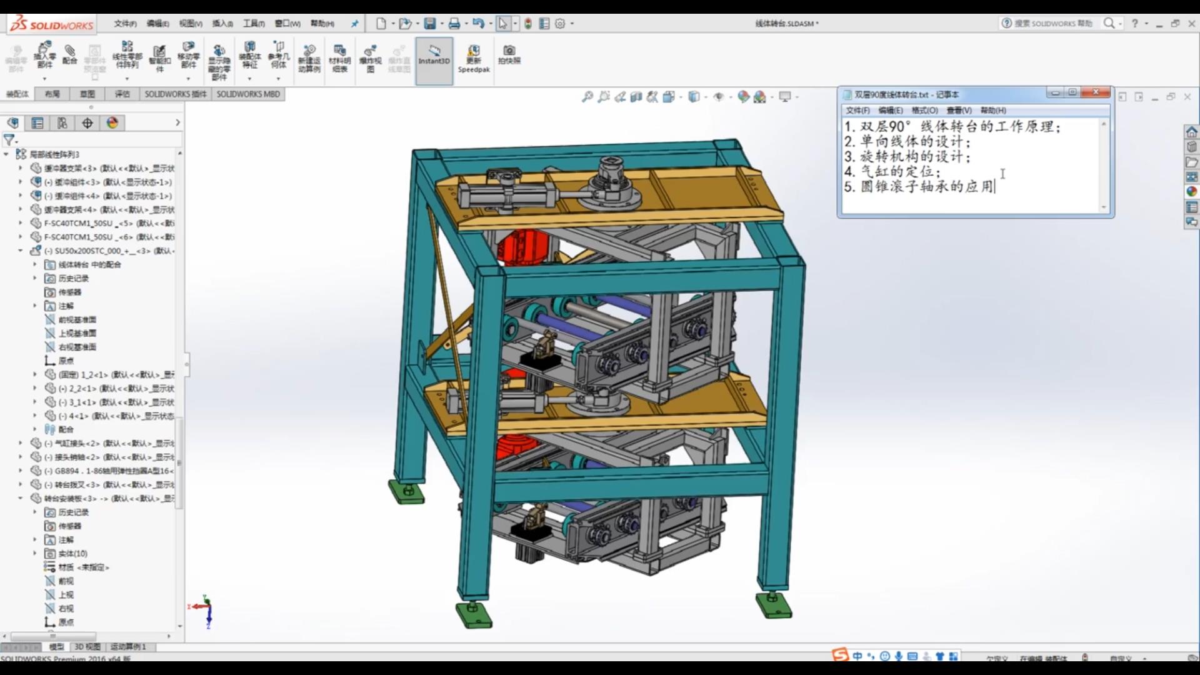Screen dimensions: 1200x675
Task: Expand the FeatureManager panel chevron arrow
Action: 177,123
